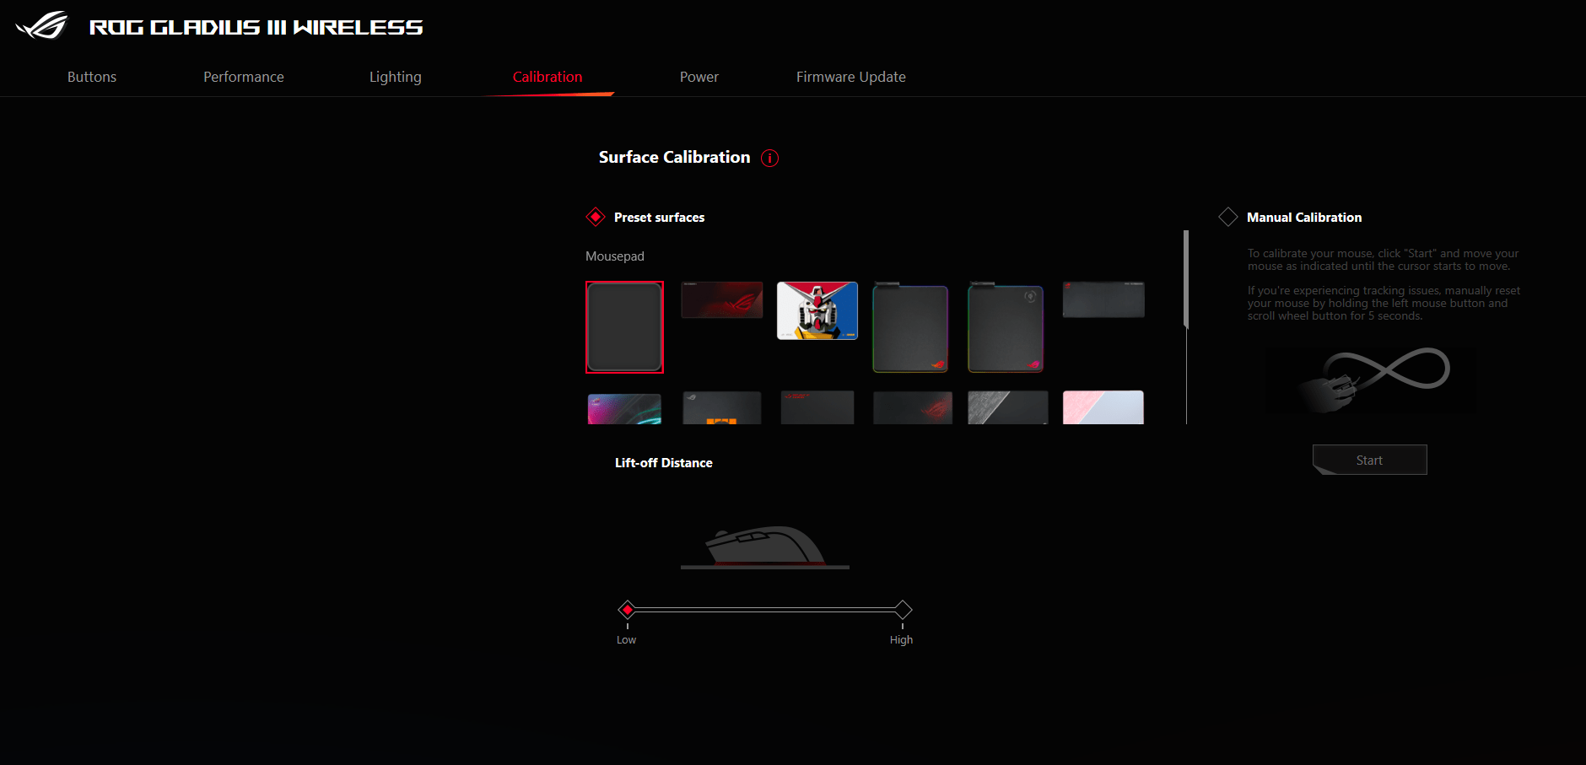Screen dimensions: 1586x765
Task: Go to the Lighting tab
Action: 395,77
